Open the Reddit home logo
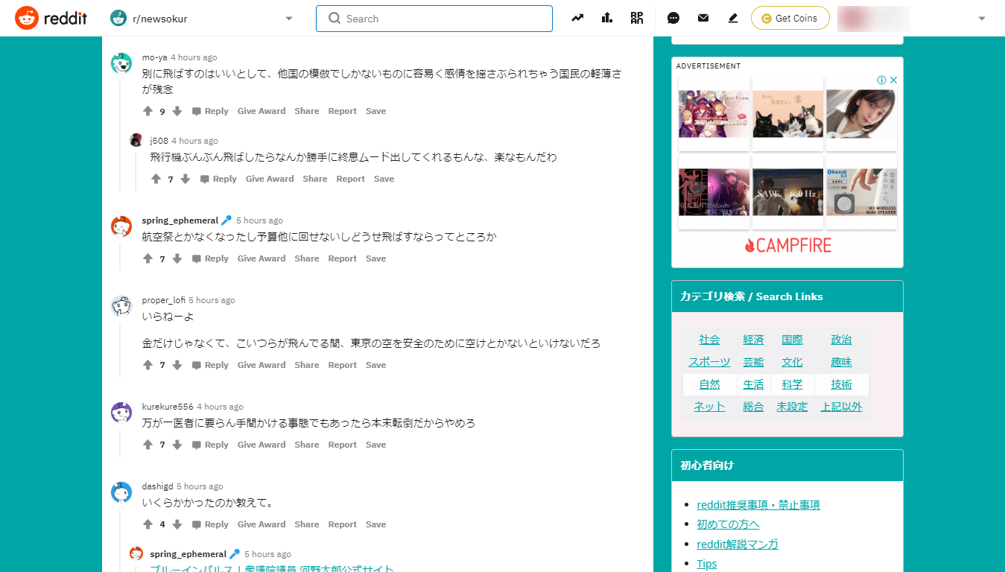 [50, 18]
